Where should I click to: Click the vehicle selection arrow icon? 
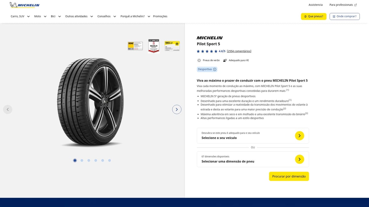(x=299, y=135)
